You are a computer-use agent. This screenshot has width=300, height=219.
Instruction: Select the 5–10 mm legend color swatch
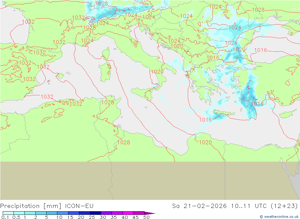point(52,213)
